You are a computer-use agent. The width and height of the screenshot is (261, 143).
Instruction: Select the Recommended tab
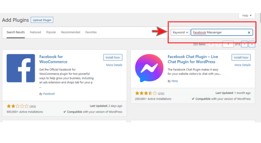70,32
